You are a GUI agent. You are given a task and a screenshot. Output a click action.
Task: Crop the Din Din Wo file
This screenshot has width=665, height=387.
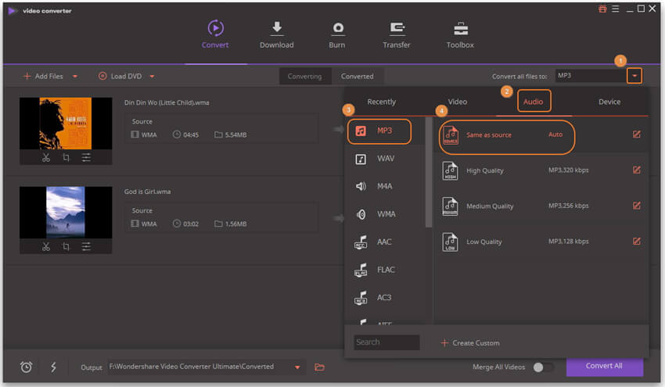[66, 158]
